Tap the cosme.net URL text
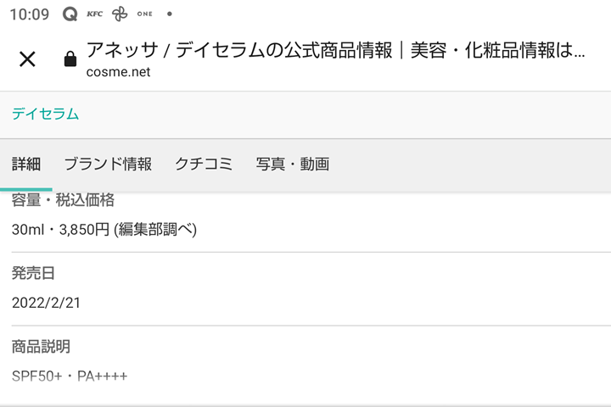Image resolution: width=611 pixels, height=407 pixels. point(118,72)
